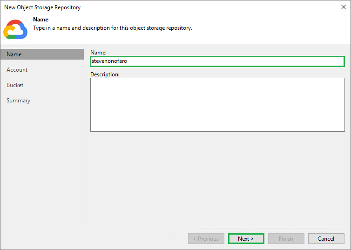Cancel the repository wizard
This screenshot has width=351, height=250.
(326, 239)
